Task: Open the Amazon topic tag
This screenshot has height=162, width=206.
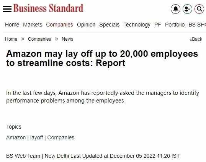Action: (x=16, y=137)
